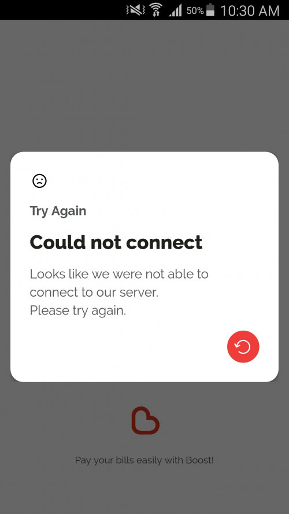Tap the Boost heart logo
The height and width of the screenshot is (514, 289).
[x=145, y=420]
